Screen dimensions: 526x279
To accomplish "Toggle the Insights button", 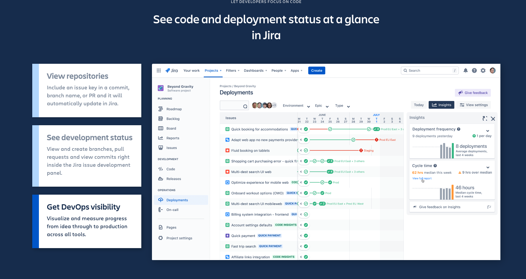I will coord(441,105).
